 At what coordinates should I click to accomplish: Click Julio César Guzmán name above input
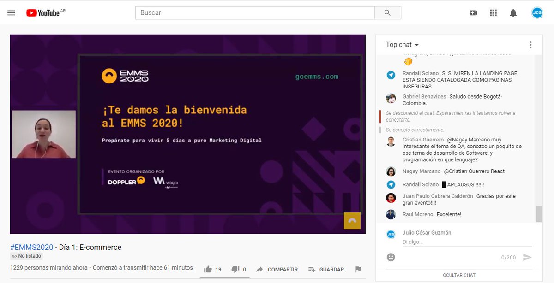(x=427, y=233)
